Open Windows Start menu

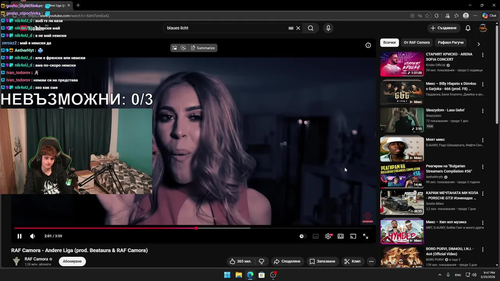point(227,275)
